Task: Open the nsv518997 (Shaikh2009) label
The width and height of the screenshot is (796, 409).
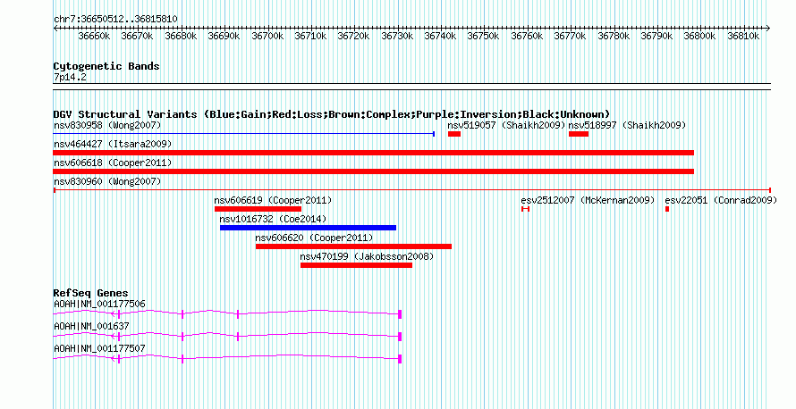Action: tap(628, 125)
